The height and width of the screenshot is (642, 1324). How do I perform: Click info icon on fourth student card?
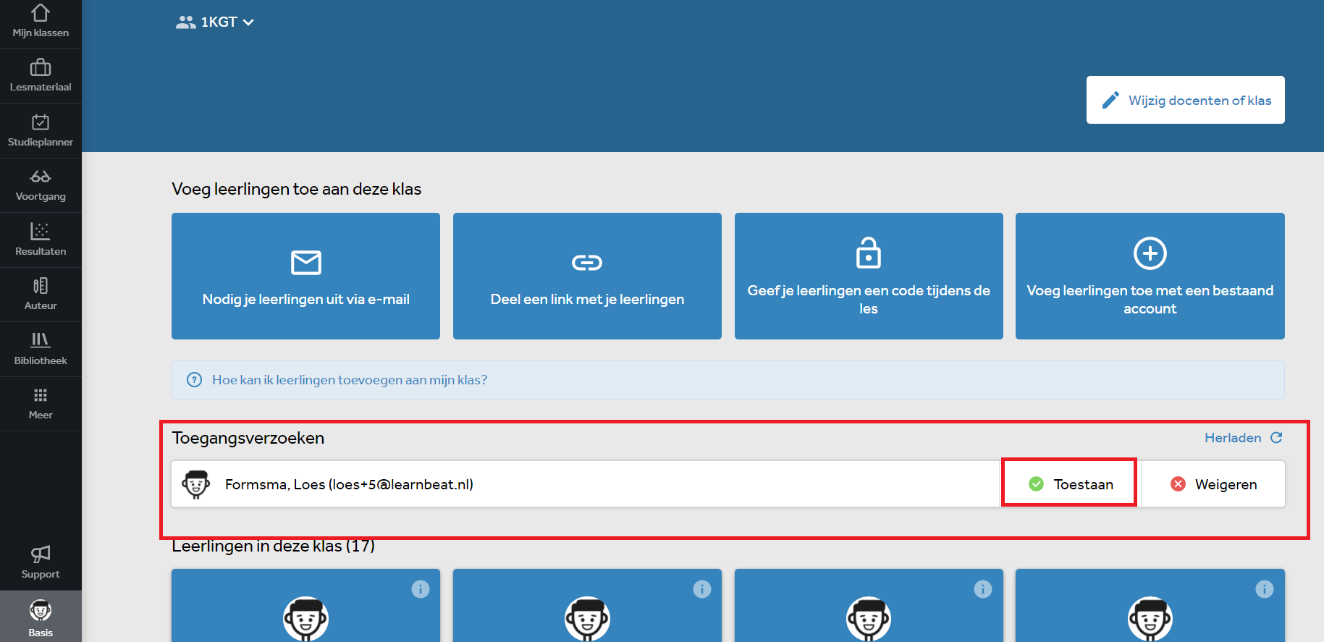pos(1265,589)
